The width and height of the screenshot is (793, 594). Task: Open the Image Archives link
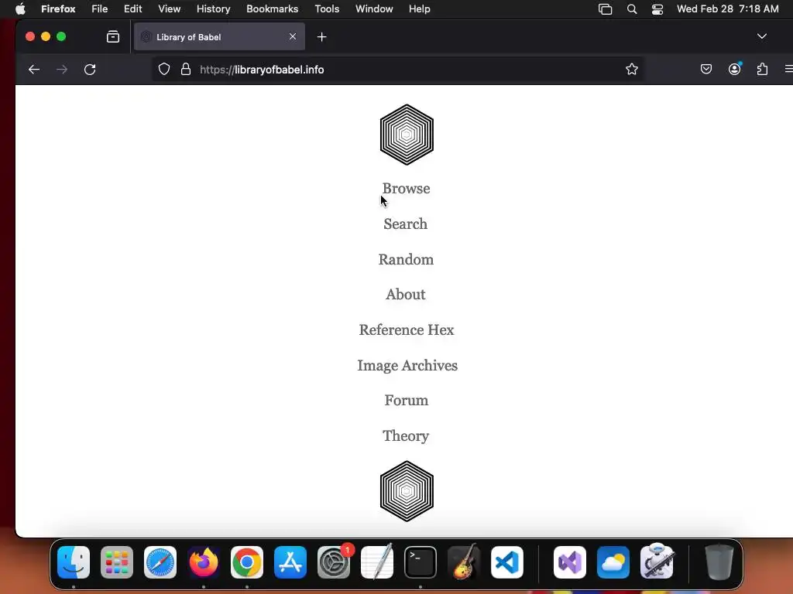tap(407, 365)
